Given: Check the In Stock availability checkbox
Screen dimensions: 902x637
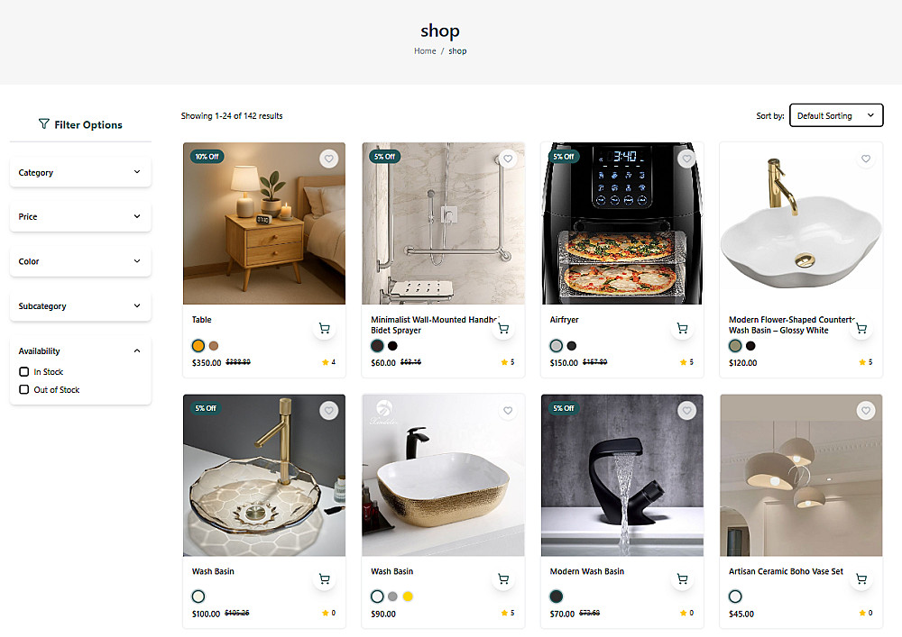Looking at the screenshot, I should click(x=24, y=372).
